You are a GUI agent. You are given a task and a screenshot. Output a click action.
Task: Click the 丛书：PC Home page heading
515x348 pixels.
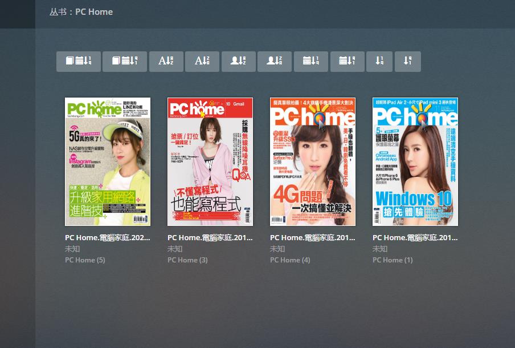[81, 12]
